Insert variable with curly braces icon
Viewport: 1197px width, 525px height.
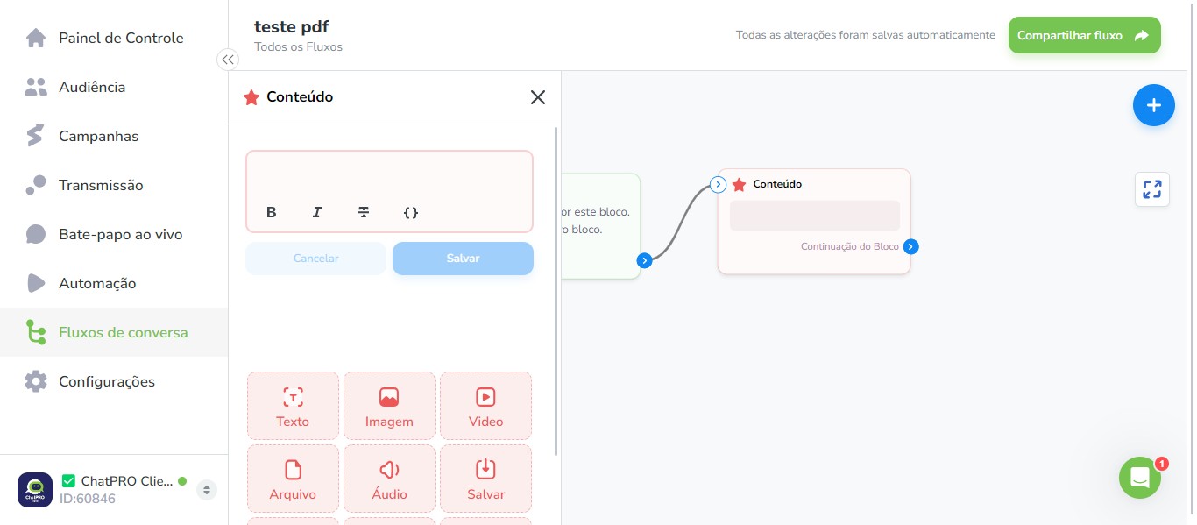pos(411,212)
